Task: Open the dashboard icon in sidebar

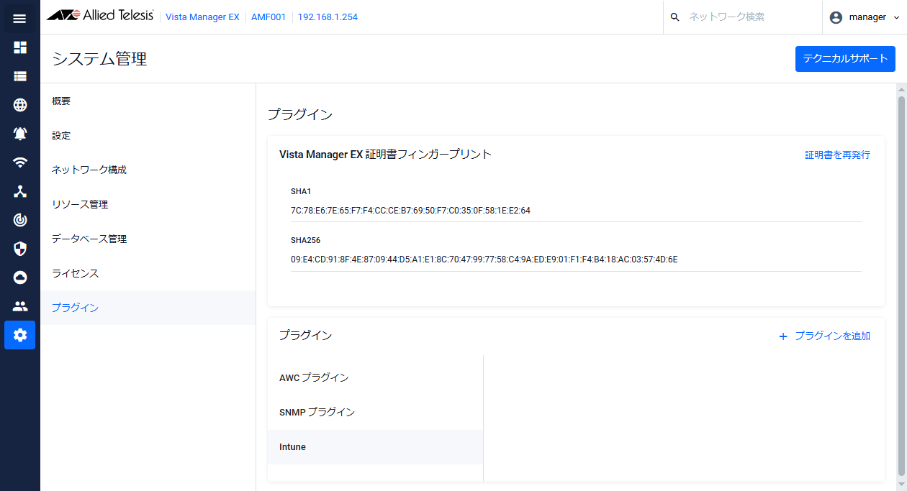Action: point(20,47)
